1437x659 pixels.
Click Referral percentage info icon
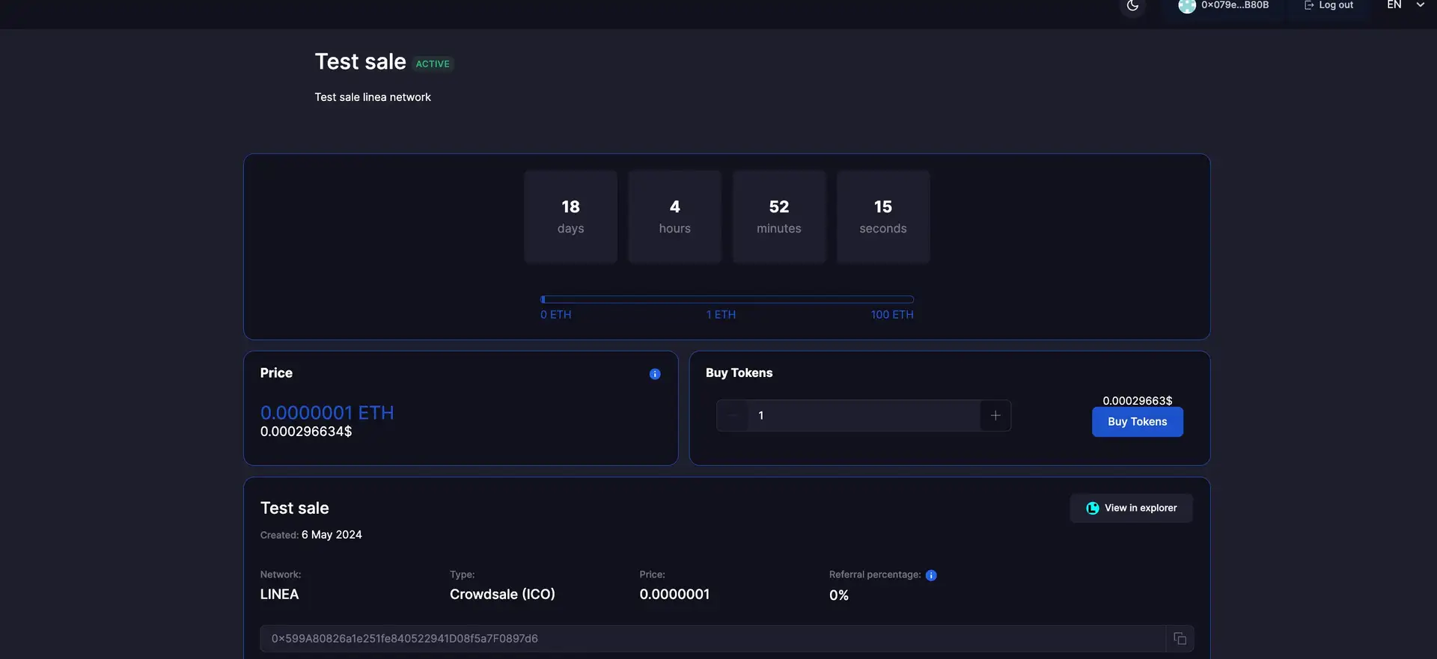(x=931, y=575)
